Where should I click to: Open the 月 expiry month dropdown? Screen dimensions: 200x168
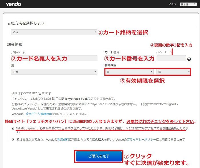pyautogui.click(x=129, y=72)
